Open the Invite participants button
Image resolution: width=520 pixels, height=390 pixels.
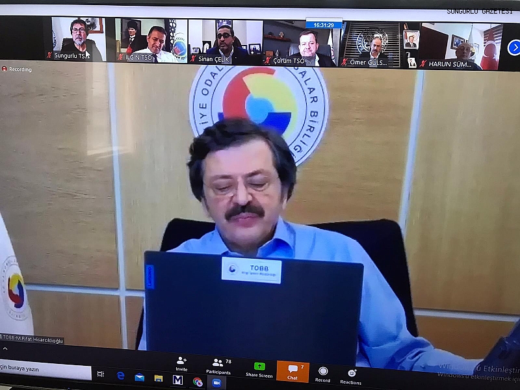tap(181, 364)
